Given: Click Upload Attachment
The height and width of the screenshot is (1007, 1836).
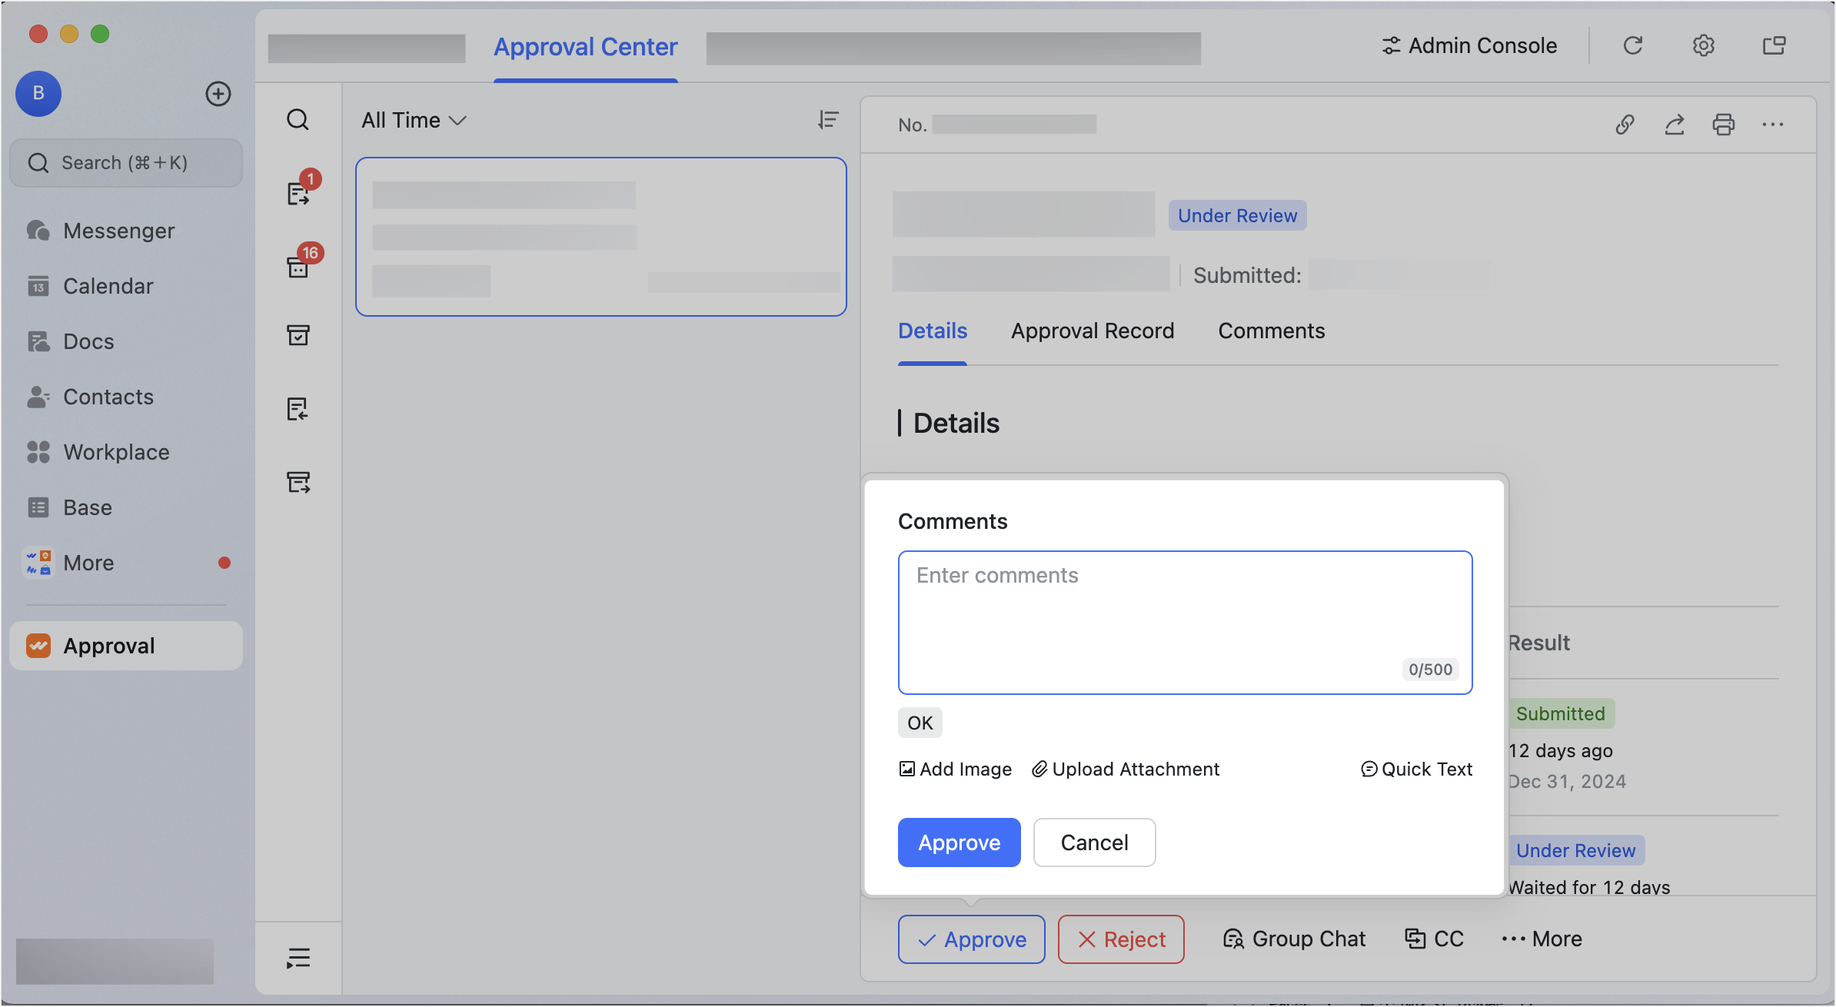Looking at the screenshot, I should [1126, 769].
